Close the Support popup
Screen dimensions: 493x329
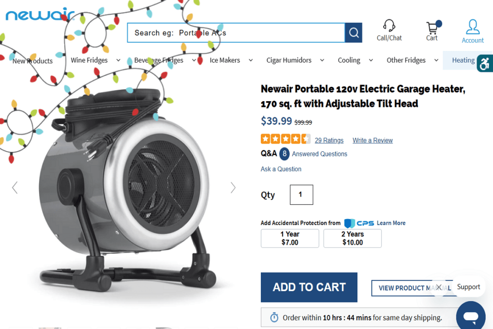tap(439, 287)
